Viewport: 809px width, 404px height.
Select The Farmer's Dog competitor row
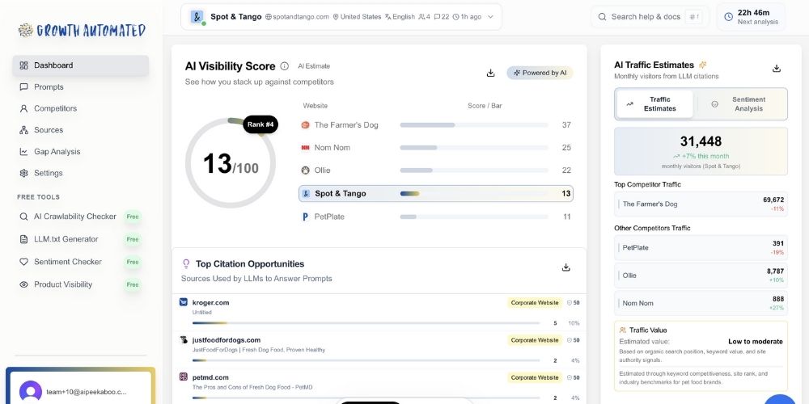click(x=436, y=125)
